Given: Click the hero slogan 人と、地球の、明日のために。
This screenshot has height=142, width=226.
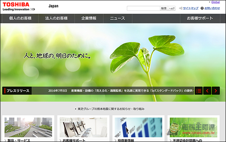Looking at the screenshot, I should [57, 56].
